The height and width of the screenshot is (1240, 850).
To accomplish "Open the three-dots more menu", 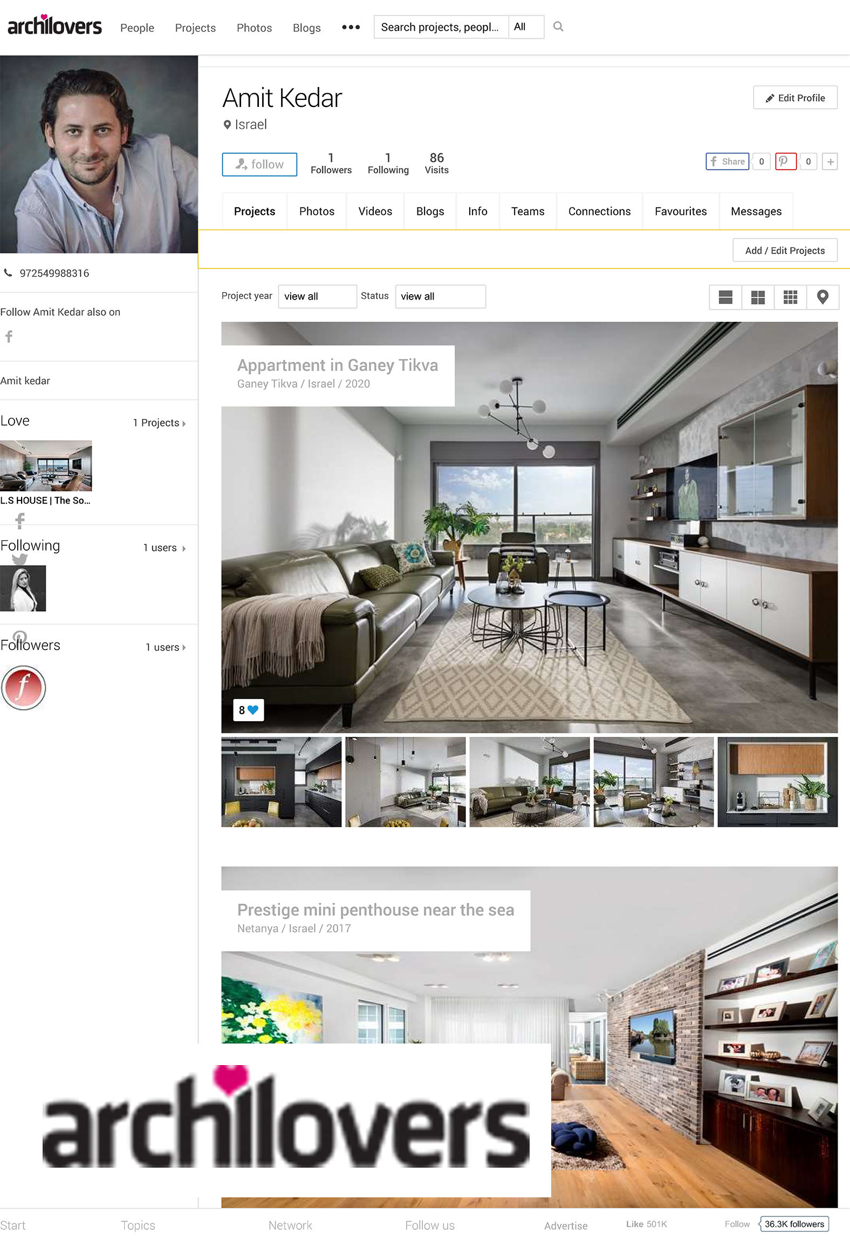I will click(351, 27).
